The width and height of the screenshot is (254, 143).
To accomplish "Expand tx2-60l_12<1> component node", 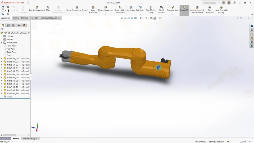I will [x=2, y=93].
